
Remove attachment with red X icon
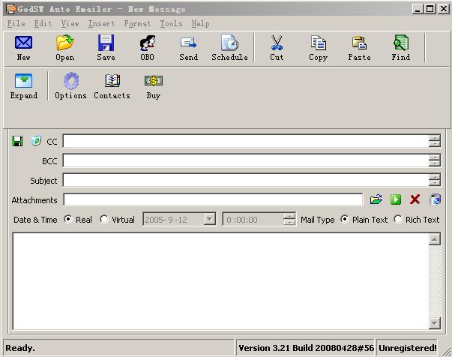click(415, 199)
